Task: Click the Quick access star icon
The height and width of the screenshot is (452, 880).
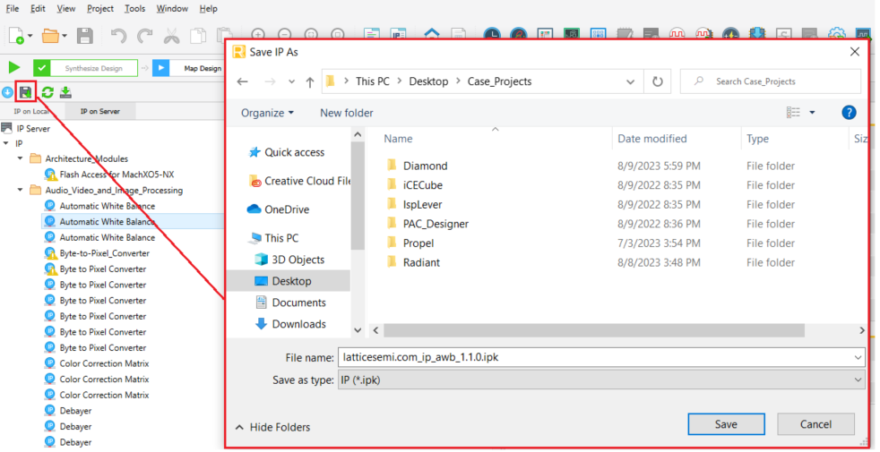Action: pos(255,152)
